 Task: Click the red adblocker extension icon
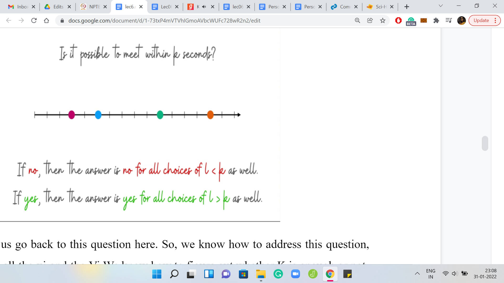(398, 20)
